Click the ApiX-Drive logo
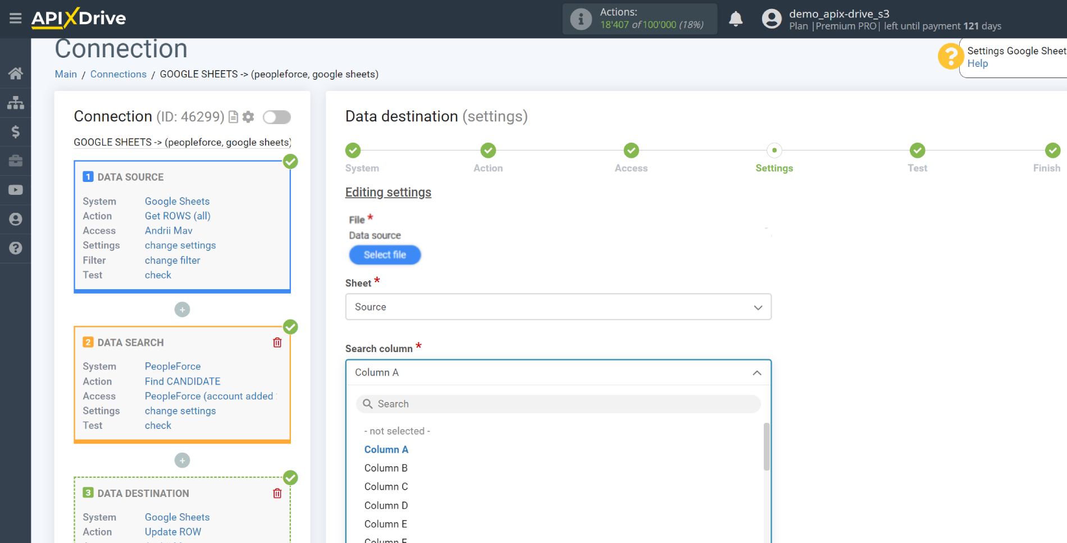This screenshot has width=1067, height=543. 79,18
